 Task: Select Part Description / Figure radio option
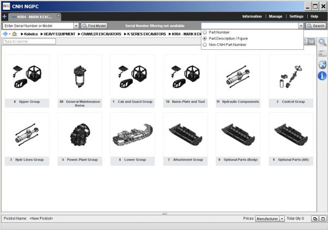tap(204, 39)
